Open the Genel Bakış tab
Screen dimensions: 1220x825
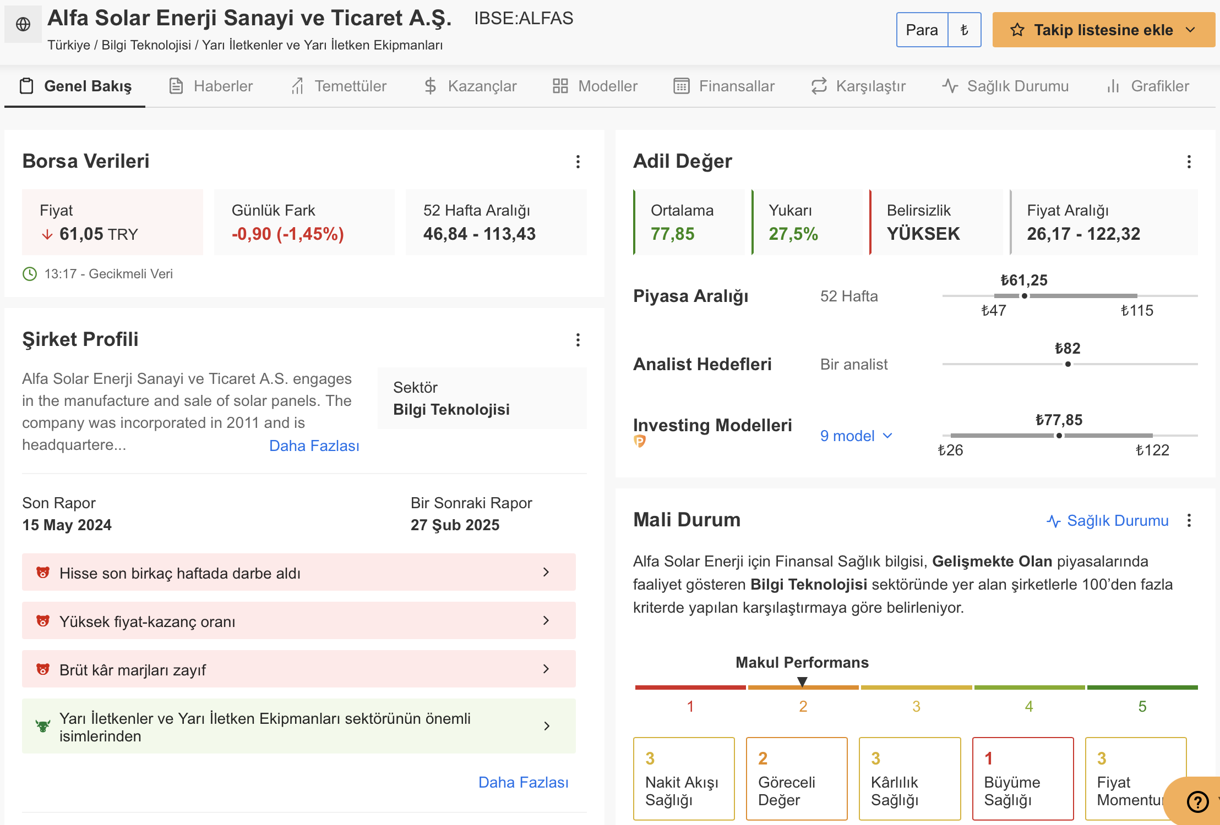click(75, 86)
